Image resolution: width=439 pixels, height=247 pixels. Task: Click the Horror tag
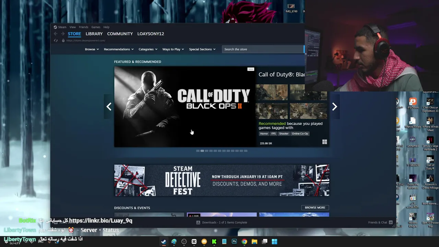264,133
